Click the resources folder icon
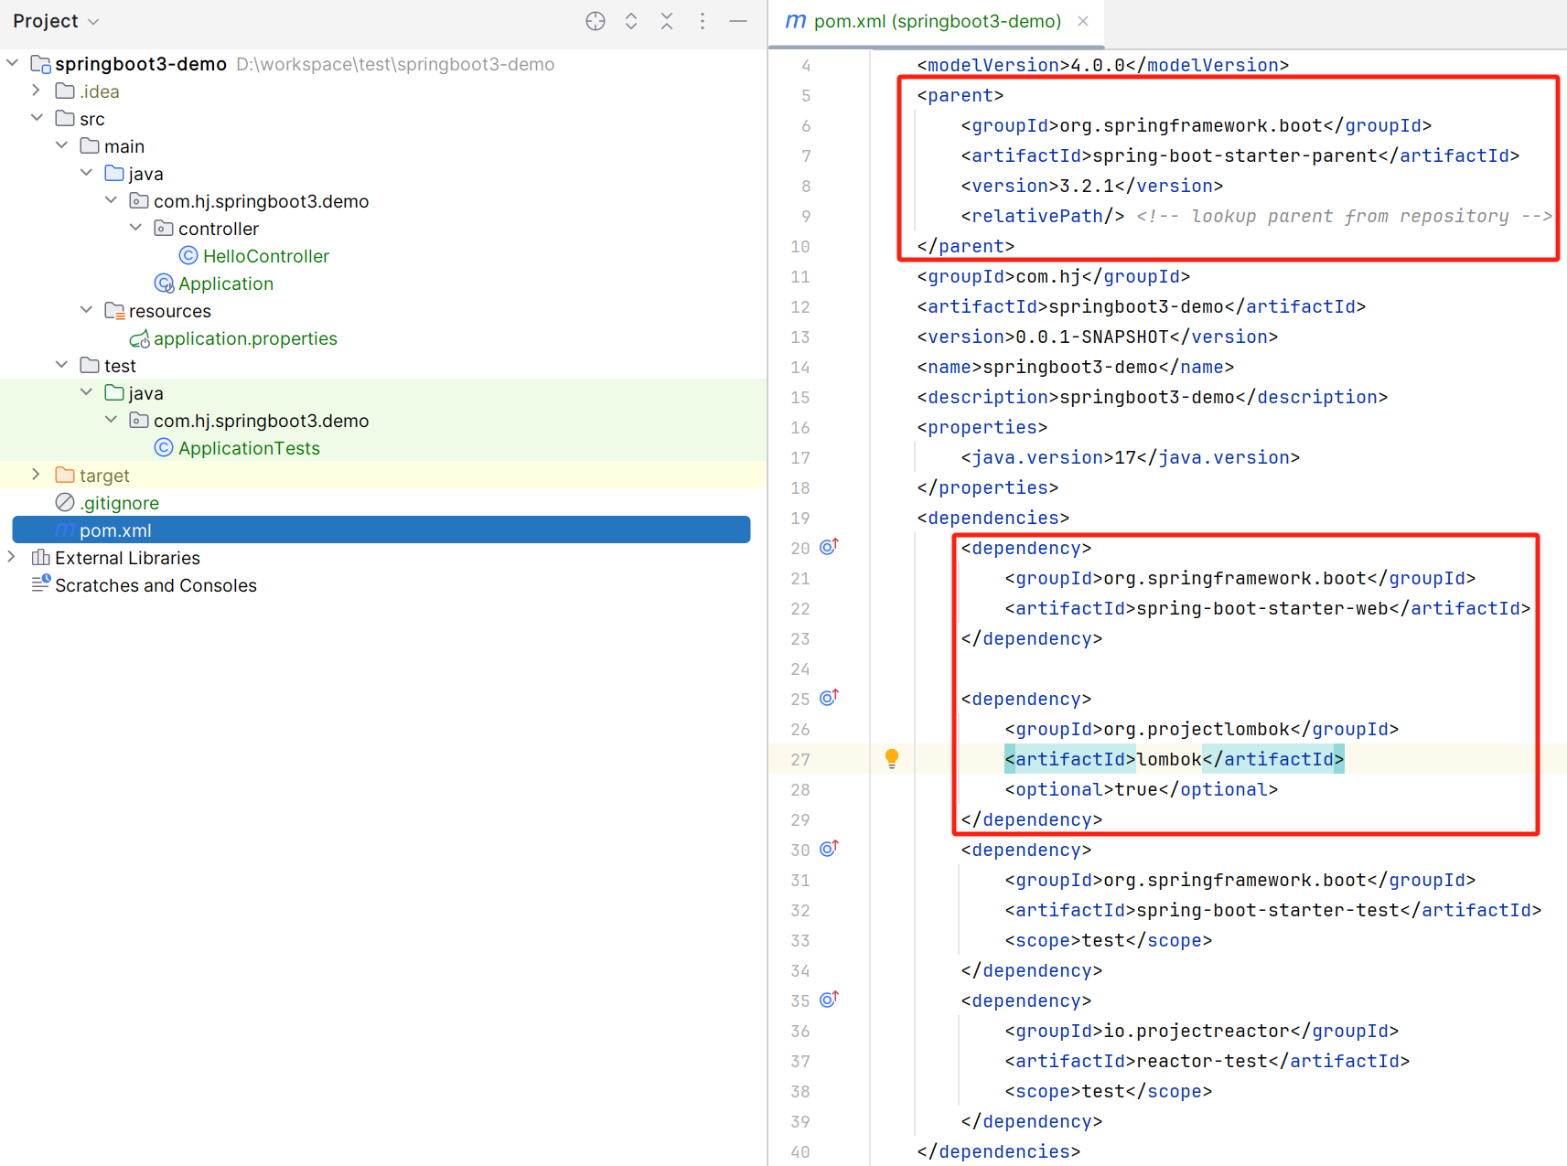The image size is (1567, 1166). click(114, 311)
